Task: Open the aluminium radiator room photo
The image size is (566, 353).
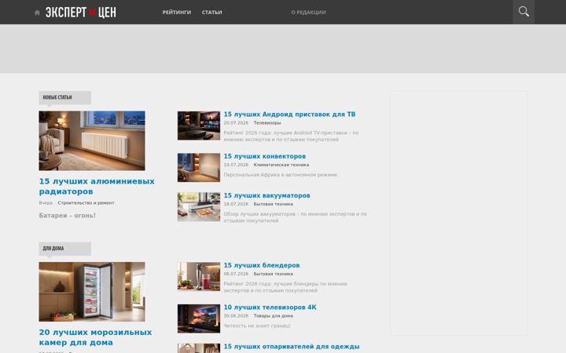Action: click(92, 140)
